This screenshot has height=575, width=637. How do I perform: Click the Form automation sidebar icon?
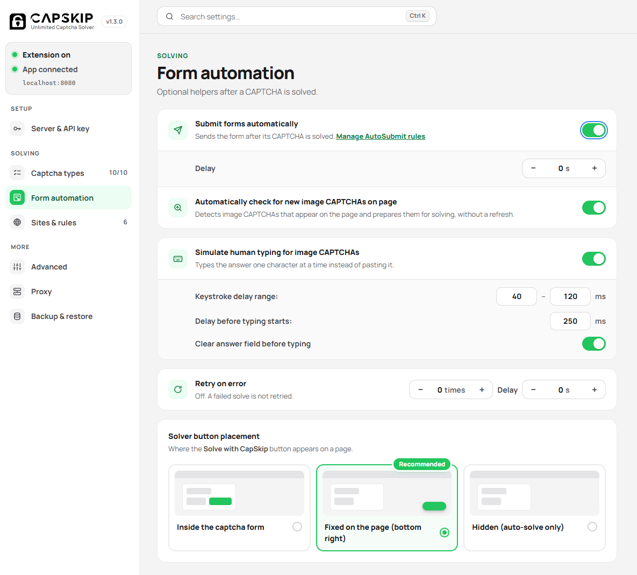coord(17,197)
